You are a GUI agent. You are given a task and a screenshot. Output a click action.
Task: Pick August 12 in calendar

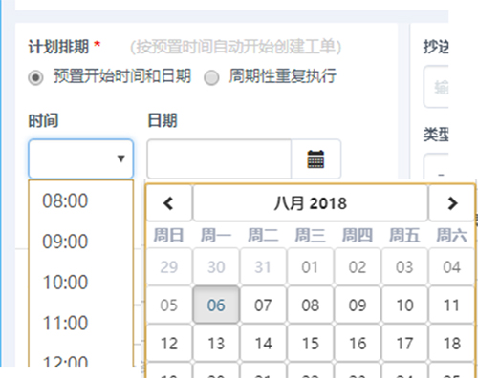[x=168, y=344]
